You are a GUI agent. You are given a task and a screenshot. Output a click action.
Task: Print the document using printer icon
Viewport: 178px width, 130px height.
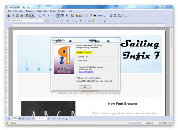[22, 16]
